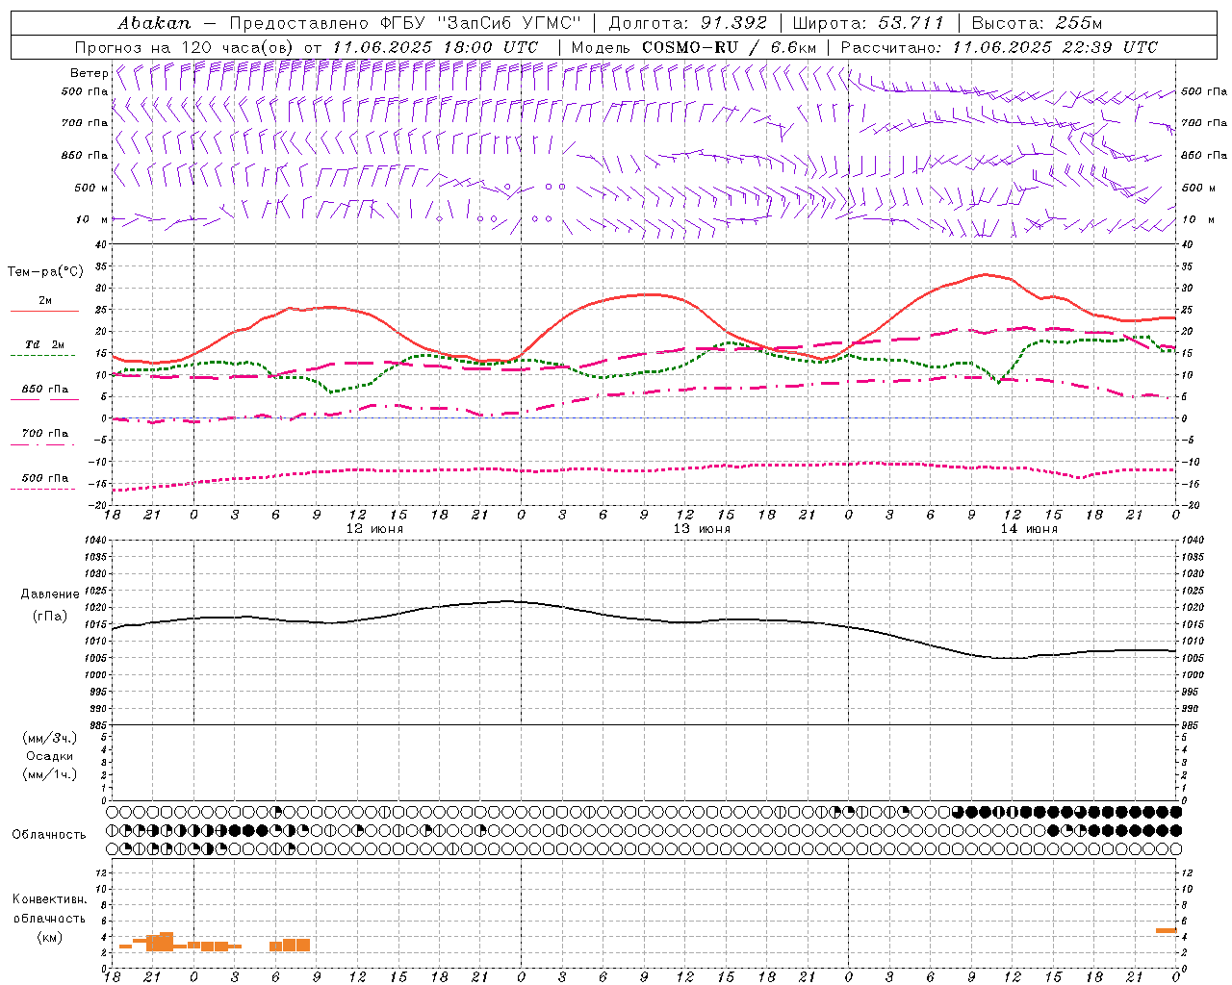Click the "12 июня" date label
Viewport: 1232px width, 985px height.
(x=374, y=529)
